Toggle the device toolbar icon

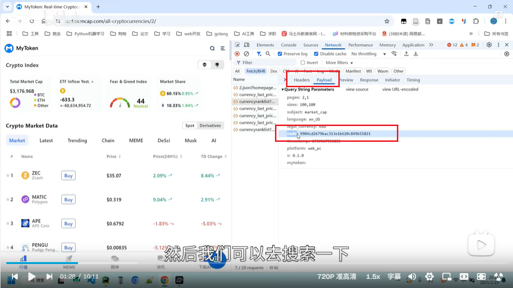point(247,45)
